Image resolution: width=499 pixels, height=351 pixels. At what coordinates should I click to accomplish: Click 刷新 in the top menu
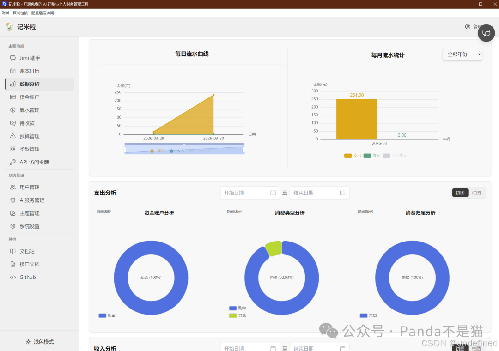(x=6, y=13)
